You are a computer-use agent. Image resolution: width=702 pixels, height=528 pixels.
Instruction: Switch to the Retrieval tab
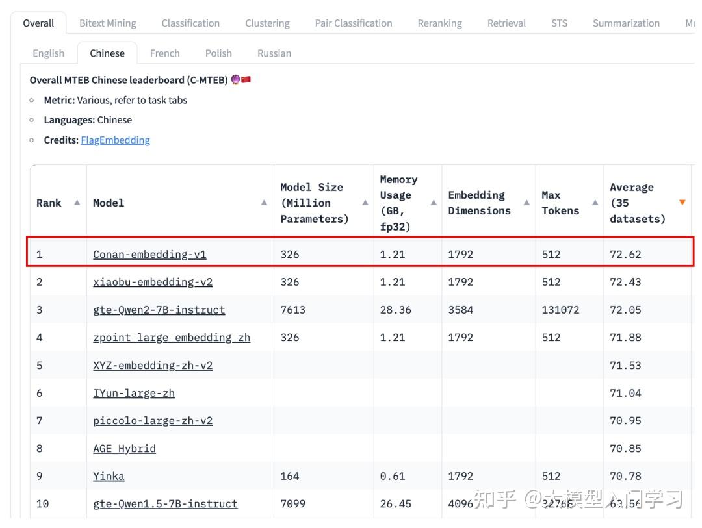(506, 23)
